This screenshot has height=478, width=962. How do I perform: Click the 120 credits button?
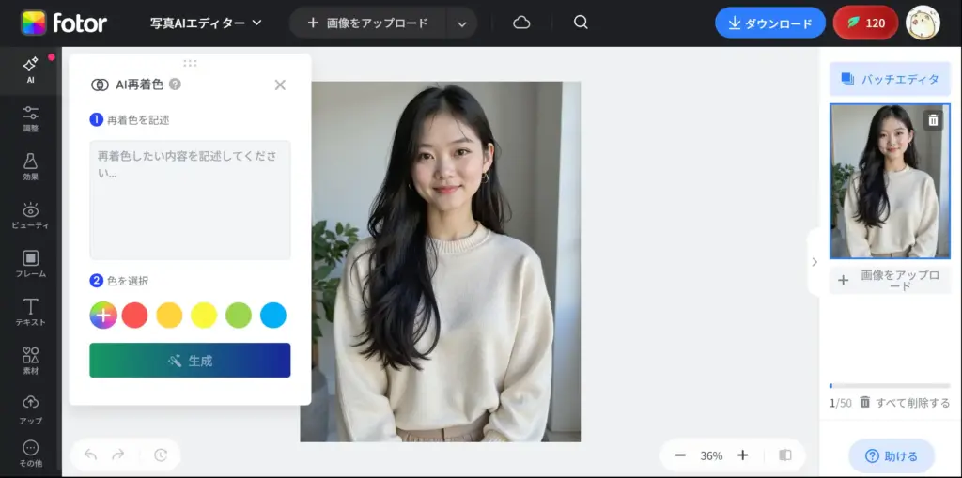(x=865, y=23)
